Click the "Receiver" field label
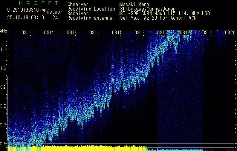 pyautogui.click(x=78, y=14)
